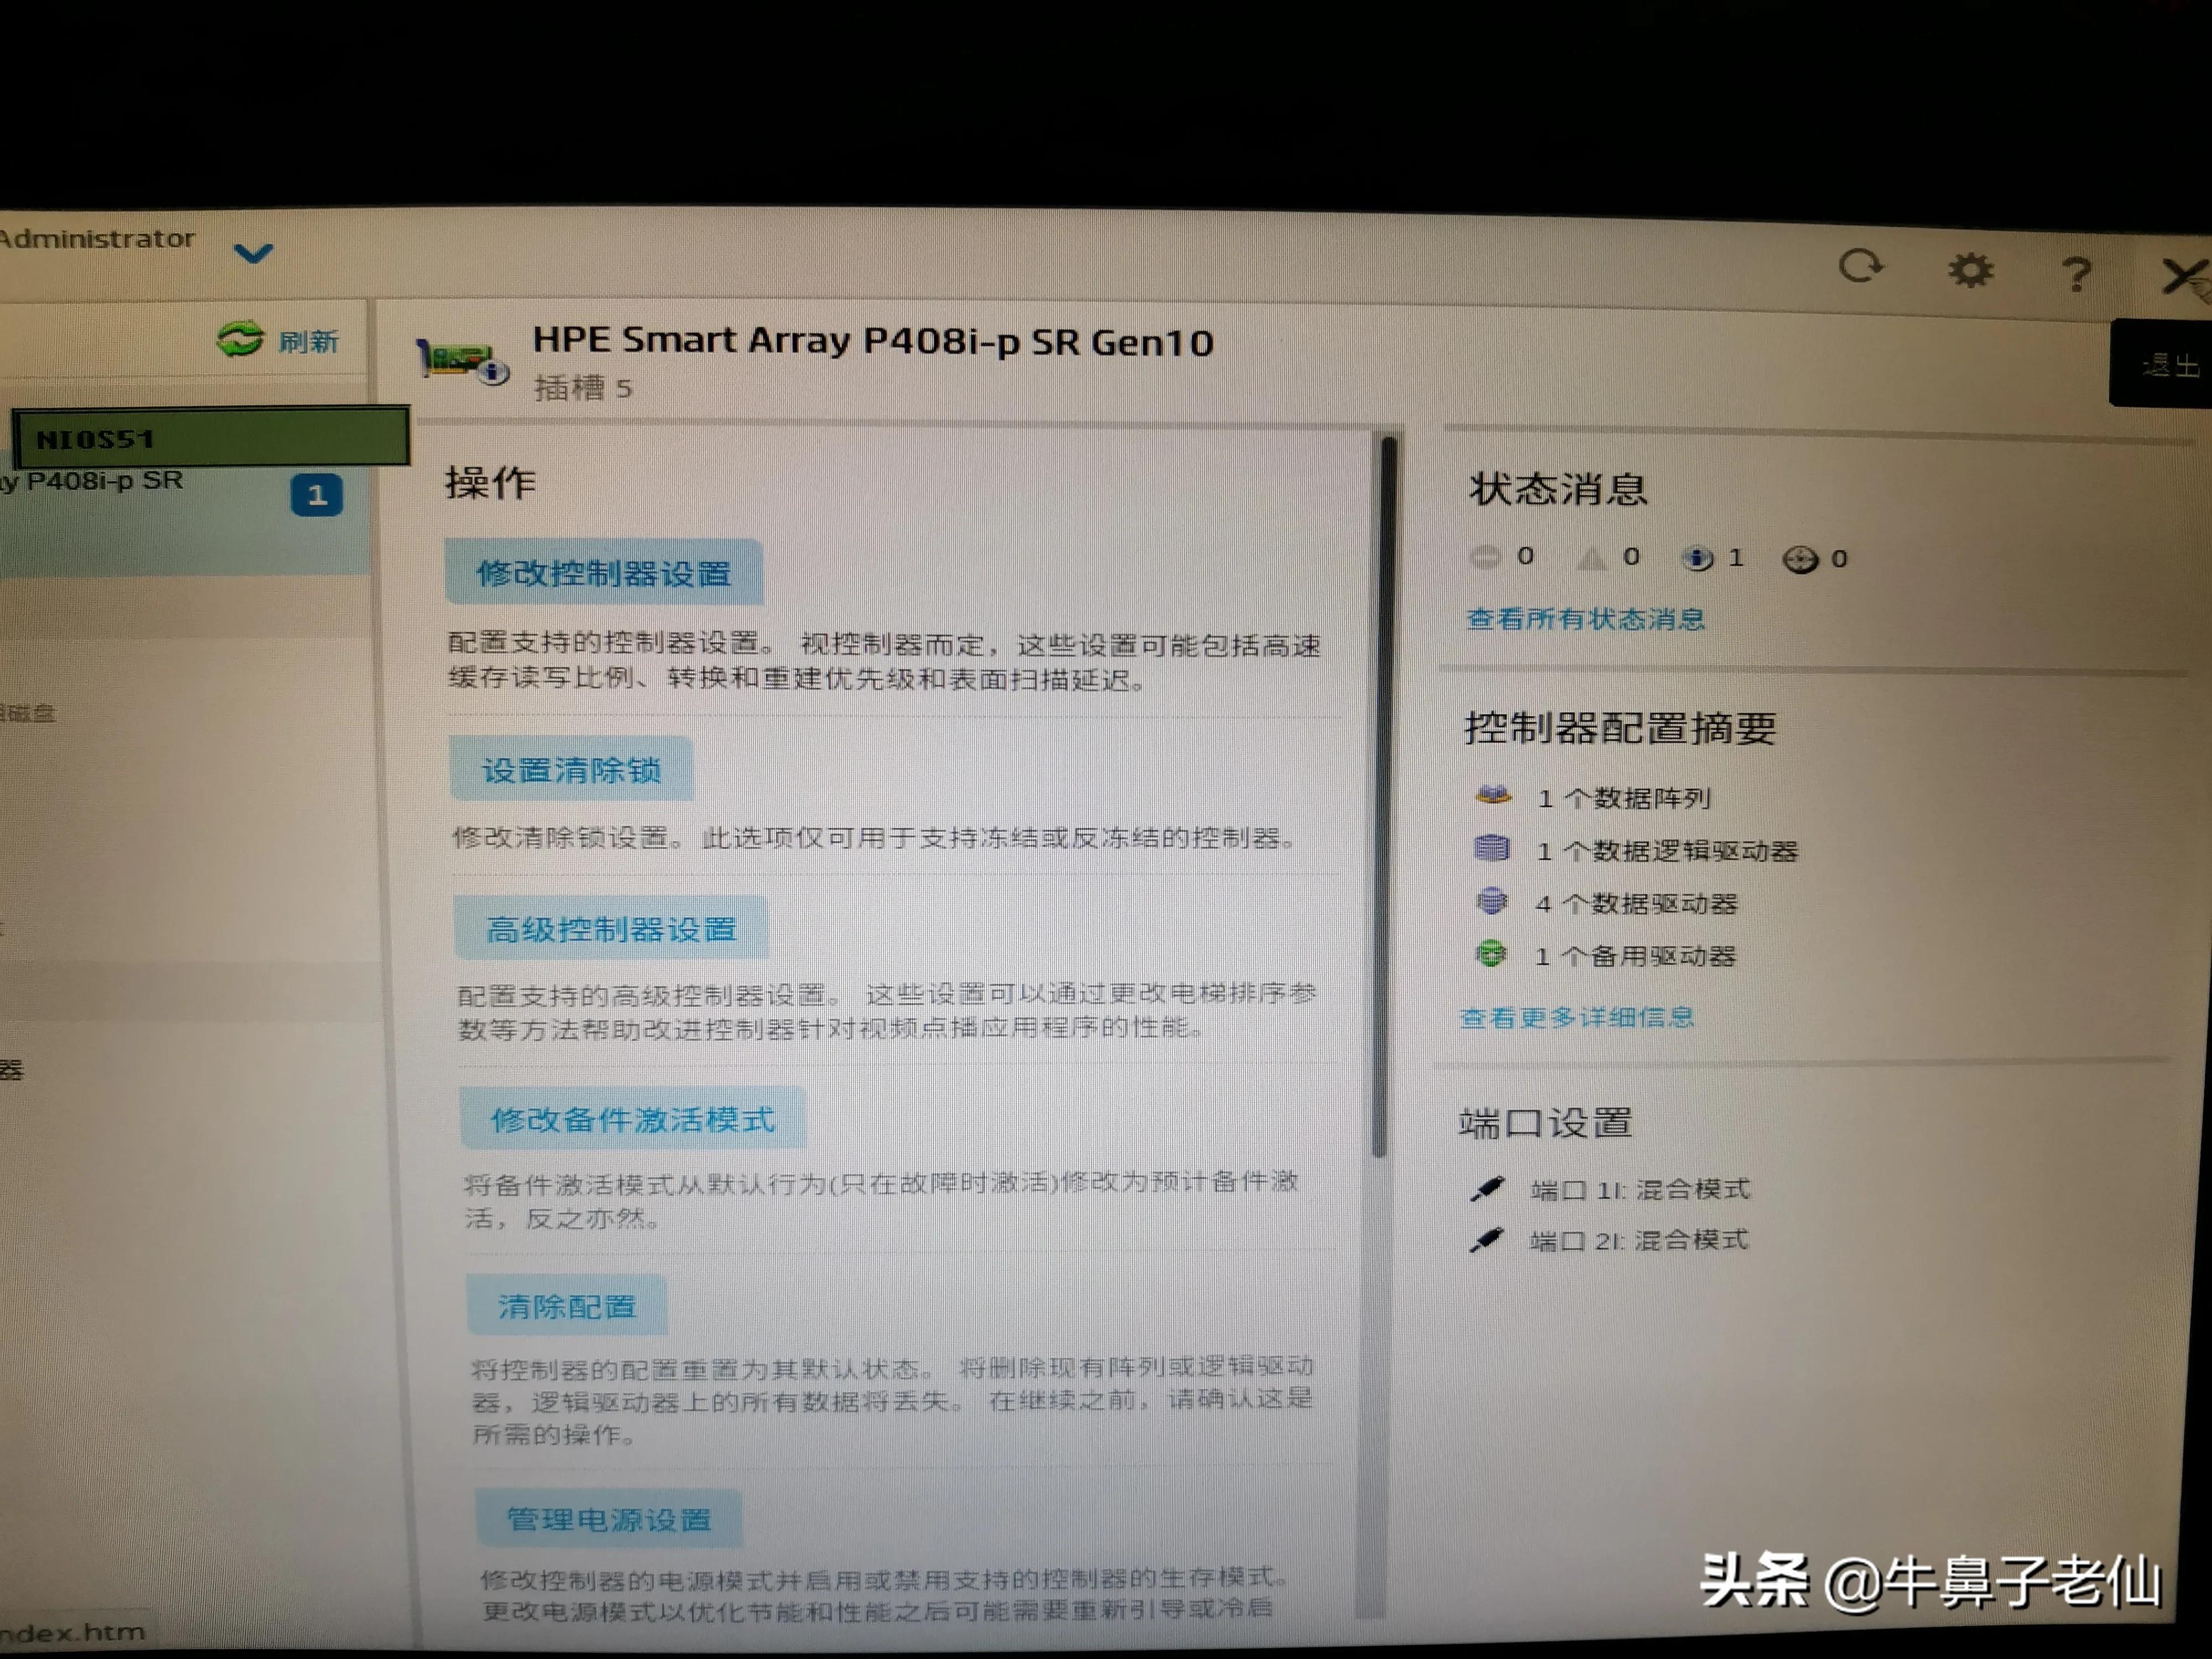Click the 端口 1I: 混合模式 entry
This screenshot has width=2212, height=1659.
[x=1640, y=1189]
